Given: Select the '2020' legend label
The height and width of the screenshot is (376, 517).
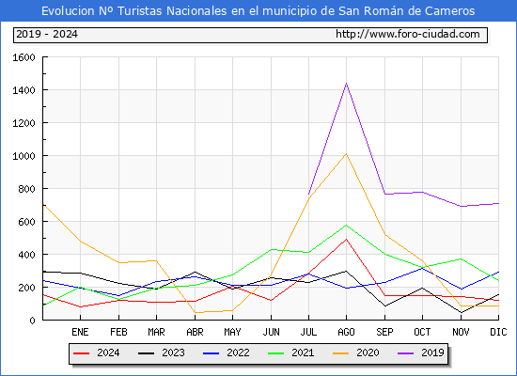Looking at the screenshot, I should tap(368, 352).
